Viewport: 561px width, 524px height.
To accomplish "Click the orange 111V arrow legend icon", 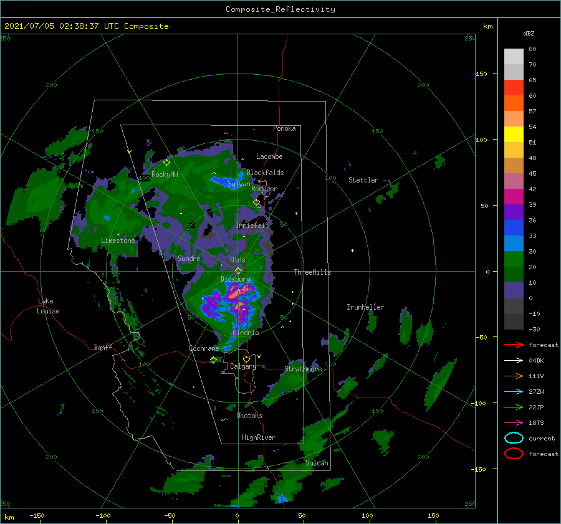I will click(514, 376).
